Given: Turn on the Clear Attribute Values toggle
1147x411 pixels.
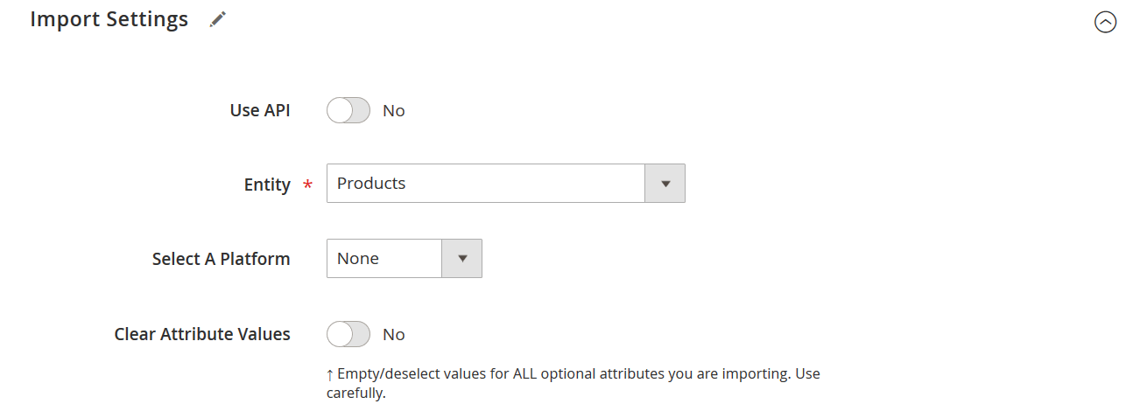Looking at the screenshot, I should [x=348, y=334].
